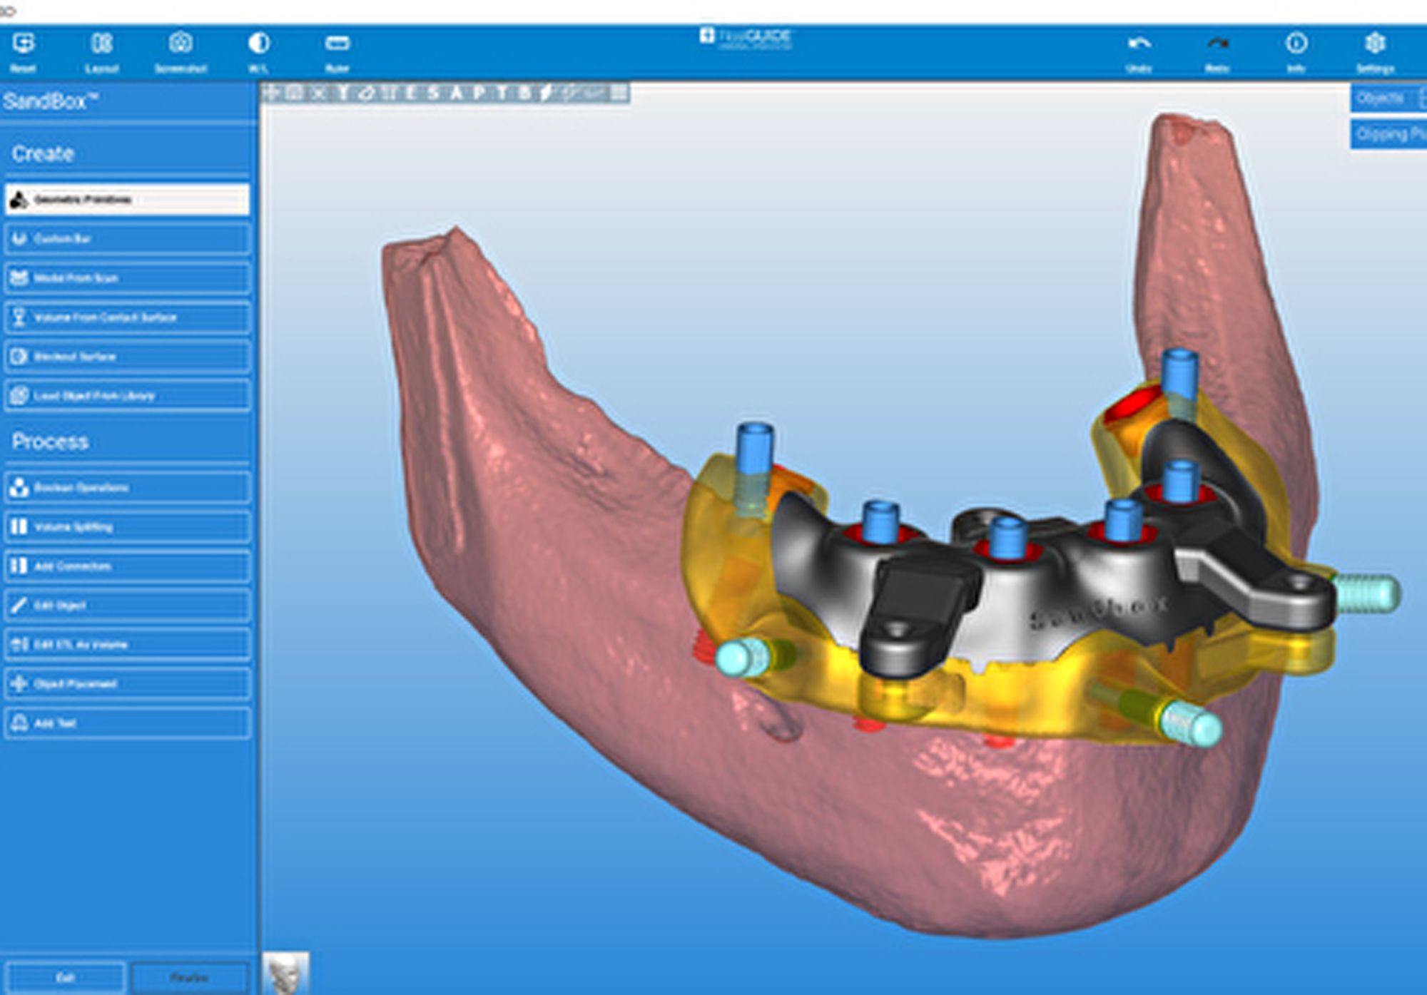Click the skull orientation thumbnail
Viewport: 1427px width, 995px height.
(286, 974)
